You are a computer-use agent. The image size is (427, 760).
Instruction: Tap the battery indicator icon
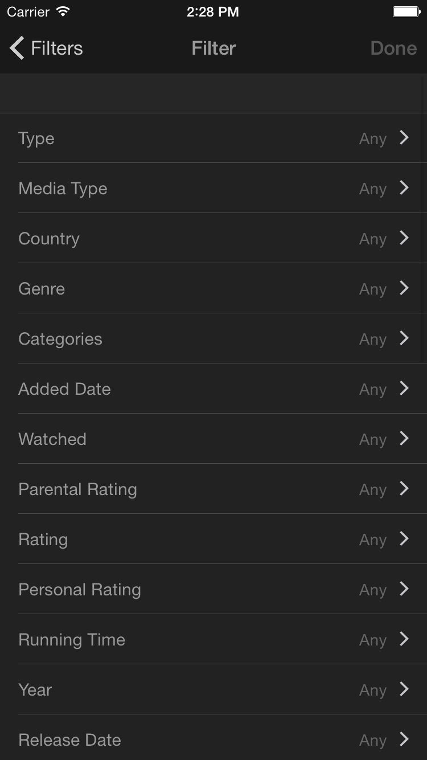click(x=407, y=12)
